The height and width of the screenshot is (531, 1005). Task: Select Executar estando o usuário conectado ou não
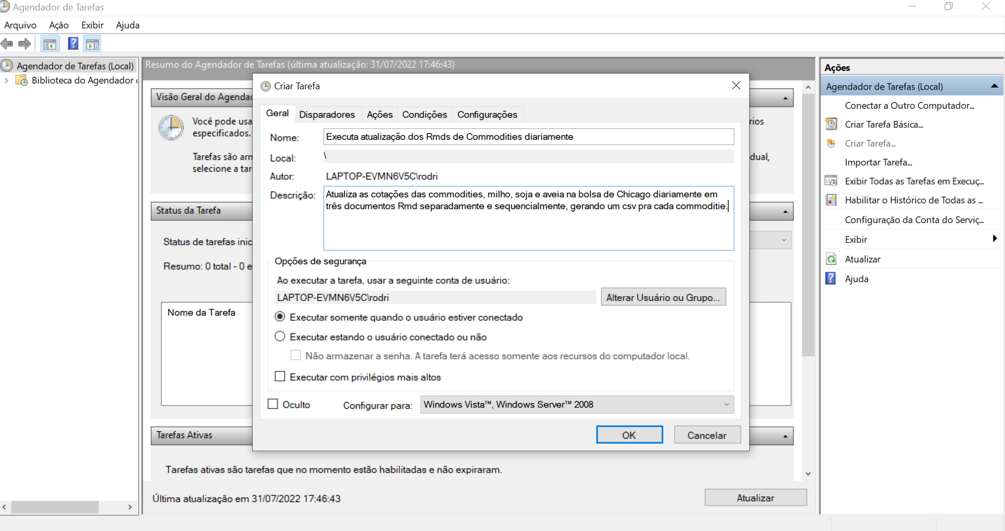(x=280, y=336)
